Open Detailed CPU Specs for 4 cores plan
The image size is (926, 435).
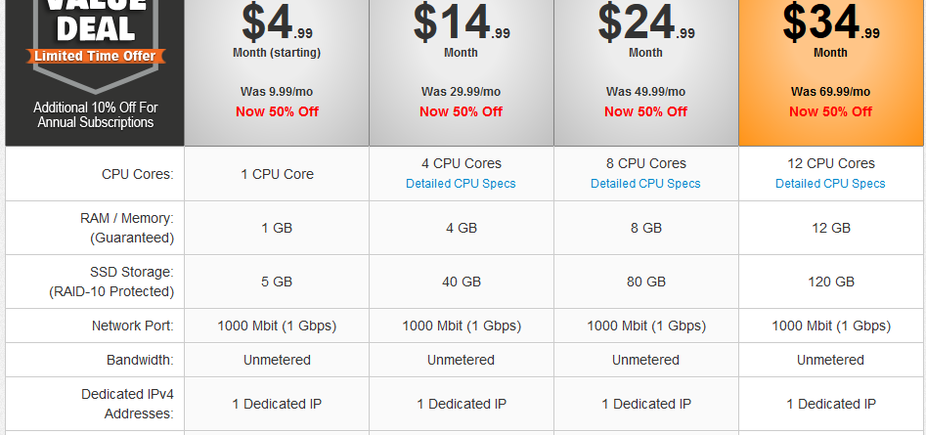coord(461,184)
